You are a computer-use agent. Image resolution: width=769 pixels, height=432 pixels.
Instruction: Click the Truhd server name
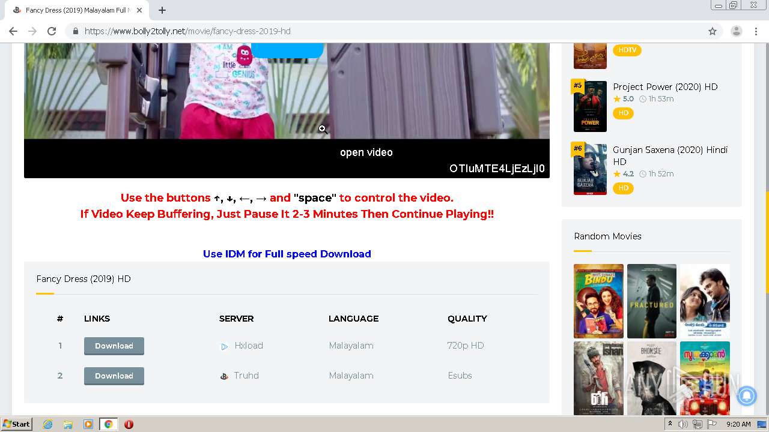tap(246, 376)
